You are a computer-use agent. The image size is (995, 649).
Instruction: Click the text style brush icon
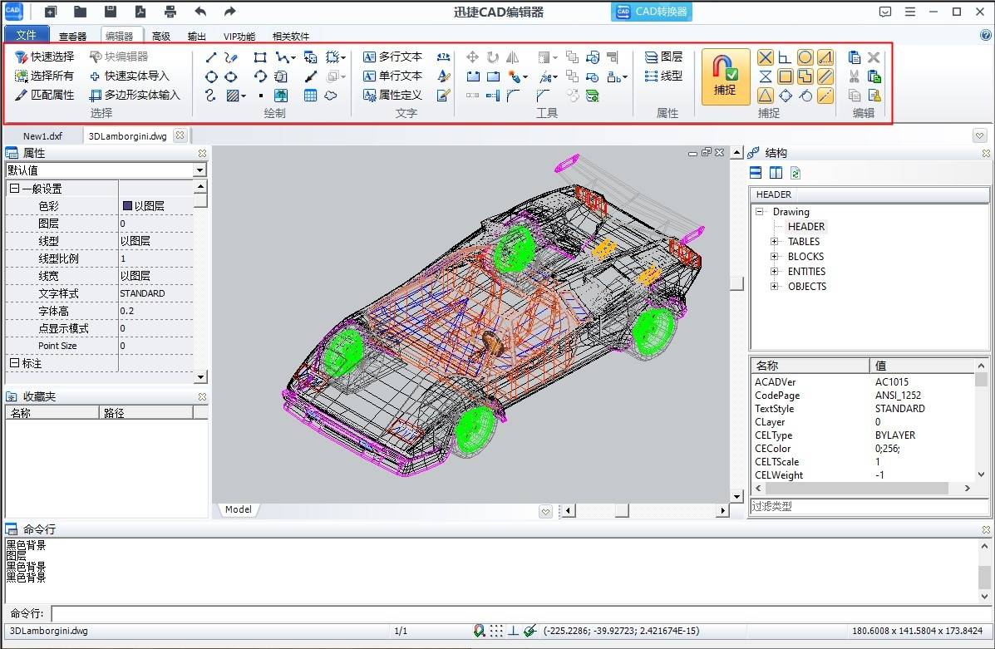tap(444, 76)
